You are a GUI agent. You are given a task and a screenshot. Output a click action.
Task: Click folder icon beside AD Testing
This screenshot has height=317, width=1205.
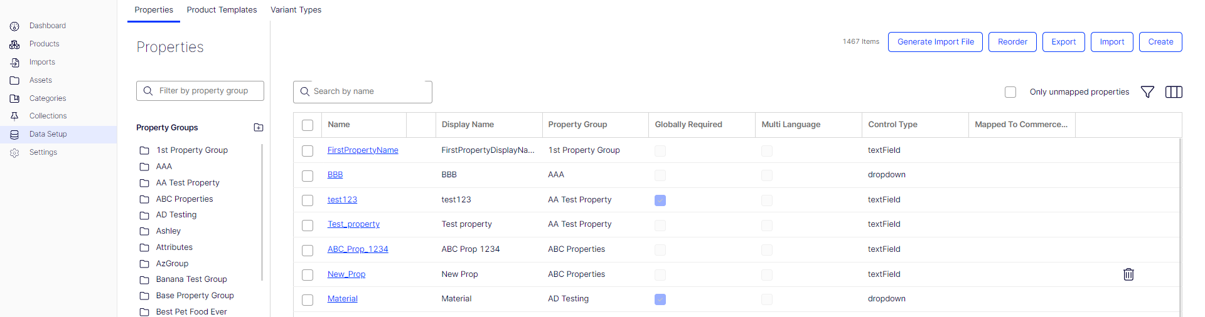(144, 215)
